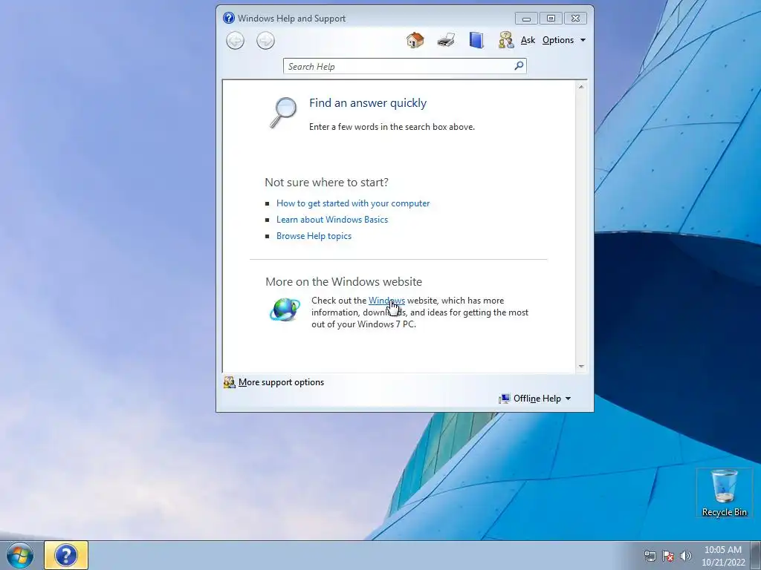Open Browse Help topics link
The width and height of the screenshot is (761, 570).
click(314, 236)
